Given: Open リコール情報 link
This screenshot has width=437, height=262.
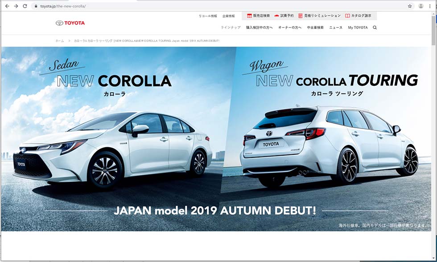Looking at the screenshot, I should coord(208,16).
